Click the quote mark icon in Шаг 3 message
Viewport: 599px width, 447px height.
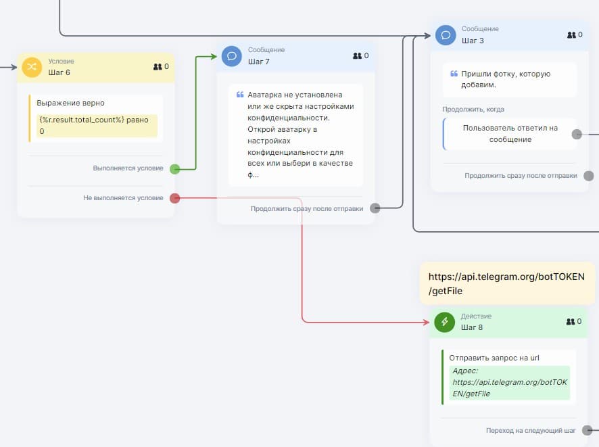454,74
